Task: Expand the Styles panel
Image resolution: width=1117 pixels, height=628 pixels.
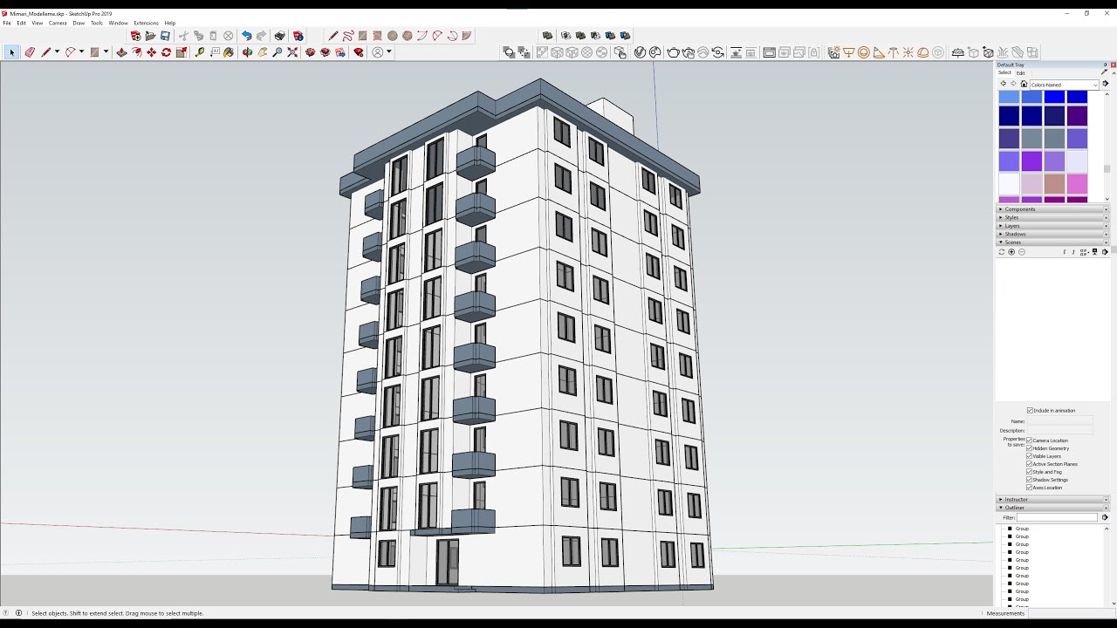Action: (x=1052, y=217)
